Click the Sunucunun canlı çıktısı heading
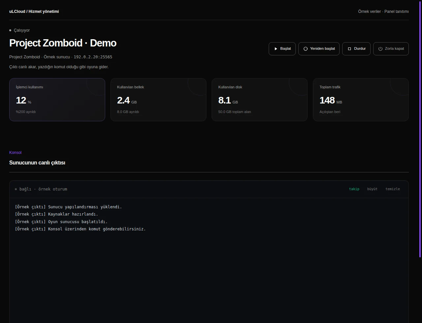The height and width of the screenshot is (323, 422). (x=37, y=163)
